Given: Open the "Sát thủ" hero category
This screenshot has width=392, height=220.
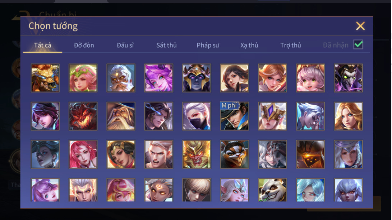Looking at the screenshot, I should pyautogui.click(x=166, y=45).
